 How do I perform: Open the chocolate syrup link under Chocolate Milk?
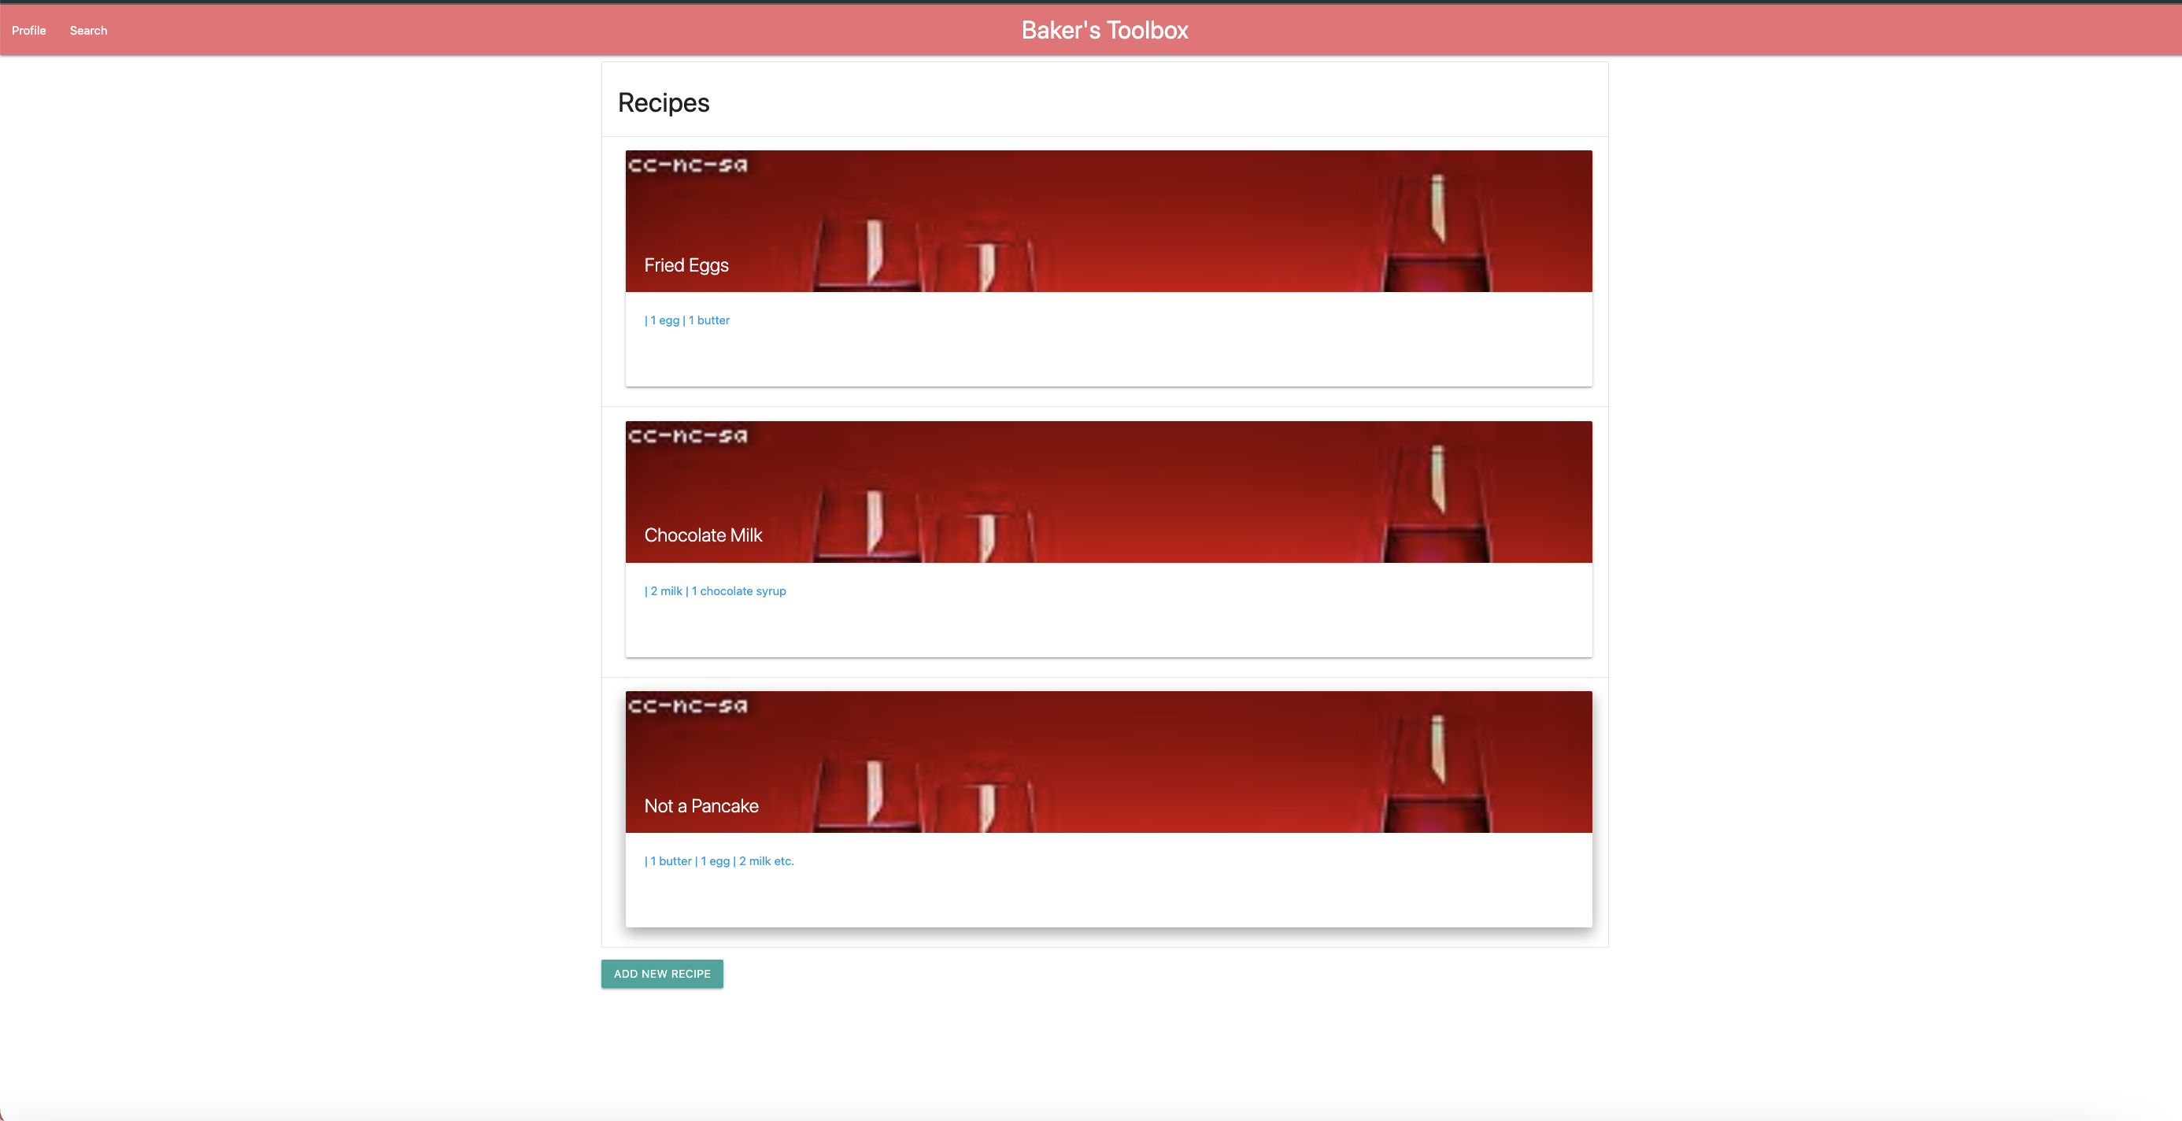click(x=738, y=590)
